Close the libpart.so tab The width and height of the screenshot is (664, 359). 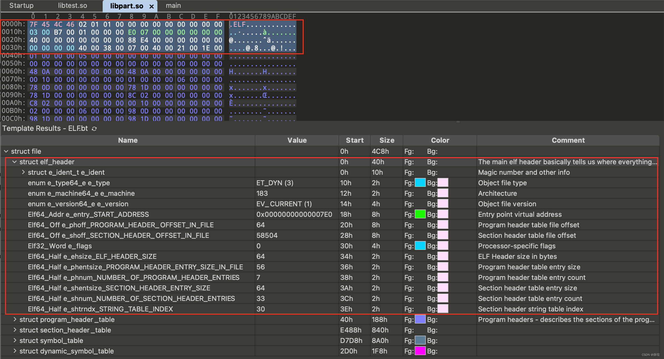(x=152, y=6)
